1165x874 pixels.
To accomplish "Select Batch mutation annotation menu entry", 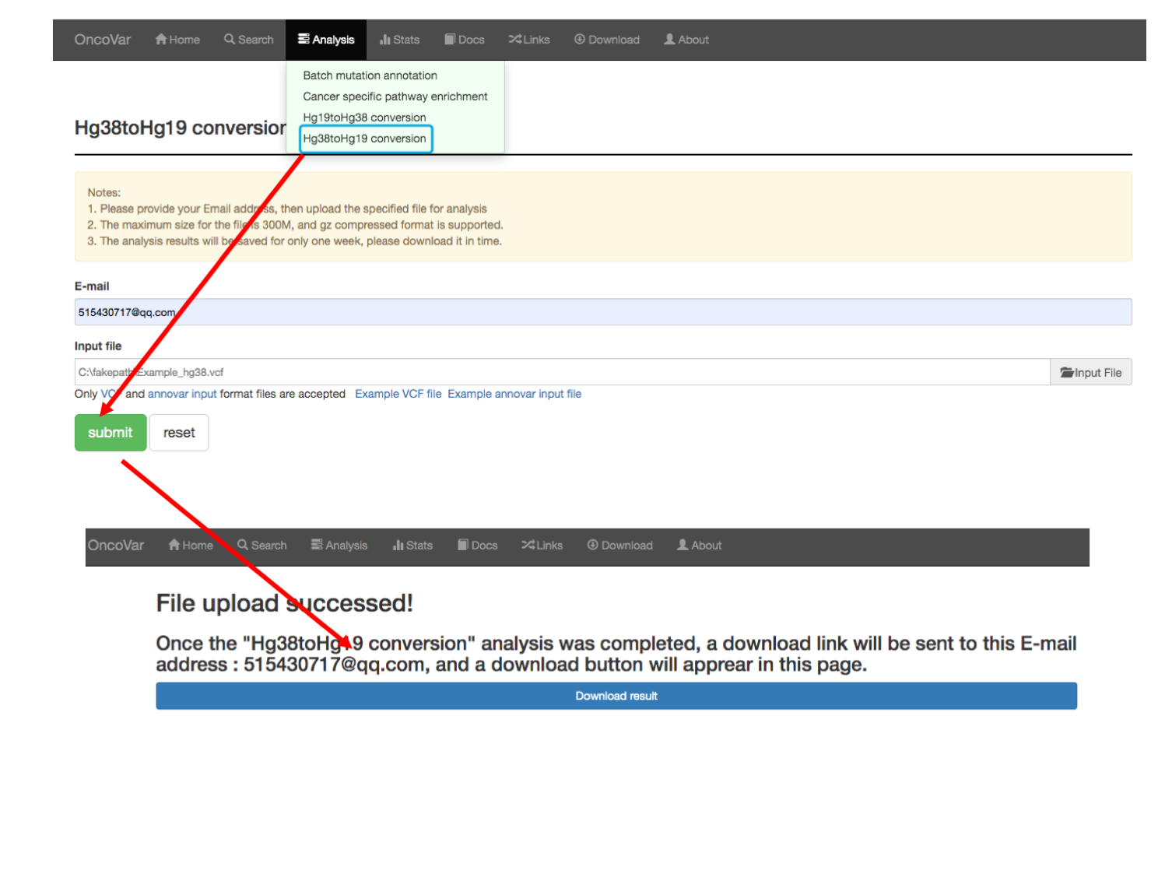I will coord(370,75).
